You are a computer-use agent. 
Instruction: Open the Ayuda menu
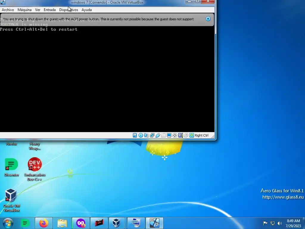tap(87, 10)
